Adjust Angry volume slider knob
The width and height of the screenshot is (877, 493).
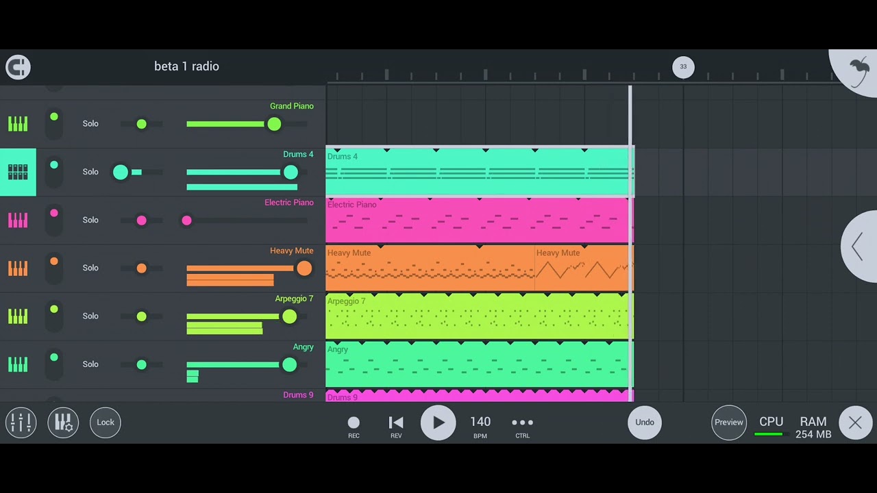pos(289,364)
